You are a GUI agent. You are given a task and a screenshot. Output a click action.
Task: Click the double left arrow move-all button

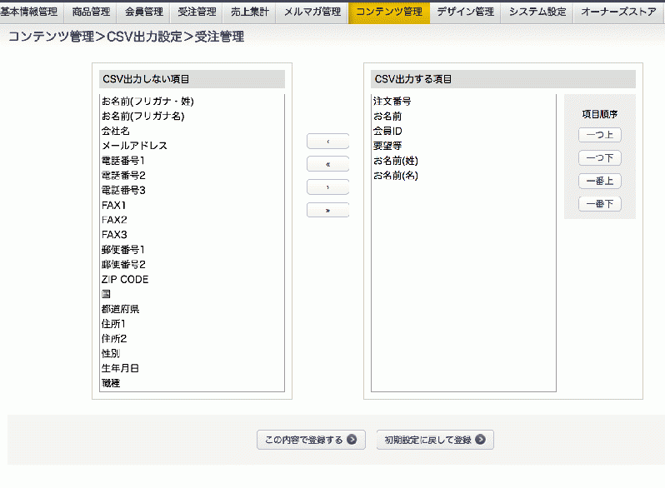click(x=327, y=164)
